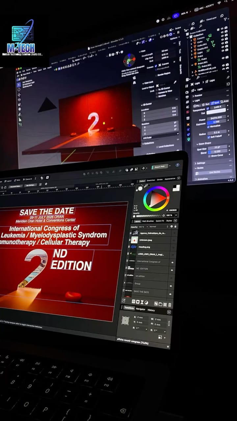Click the Mask Layer icon in Layers panel

(138, 302)
